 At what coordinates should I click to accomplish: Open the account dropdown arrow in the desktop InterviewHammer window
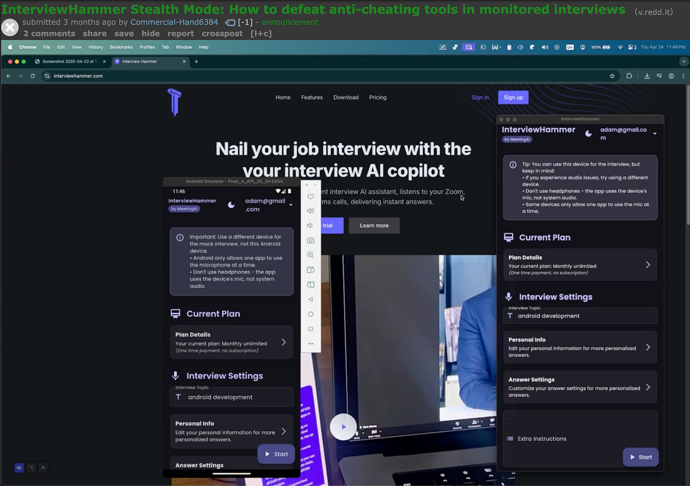tap(654, 134)
